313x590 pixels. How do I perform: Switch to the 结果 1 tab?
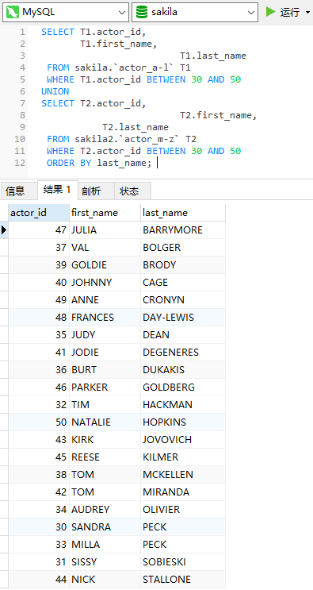pyautogui.click(x=57, y=190)
